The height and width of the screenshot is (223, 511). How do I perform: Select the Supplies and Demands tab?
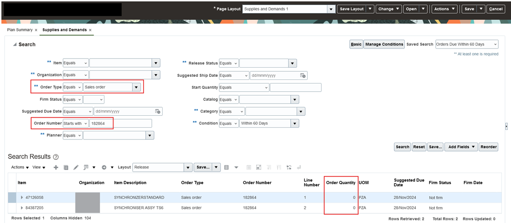64,30
